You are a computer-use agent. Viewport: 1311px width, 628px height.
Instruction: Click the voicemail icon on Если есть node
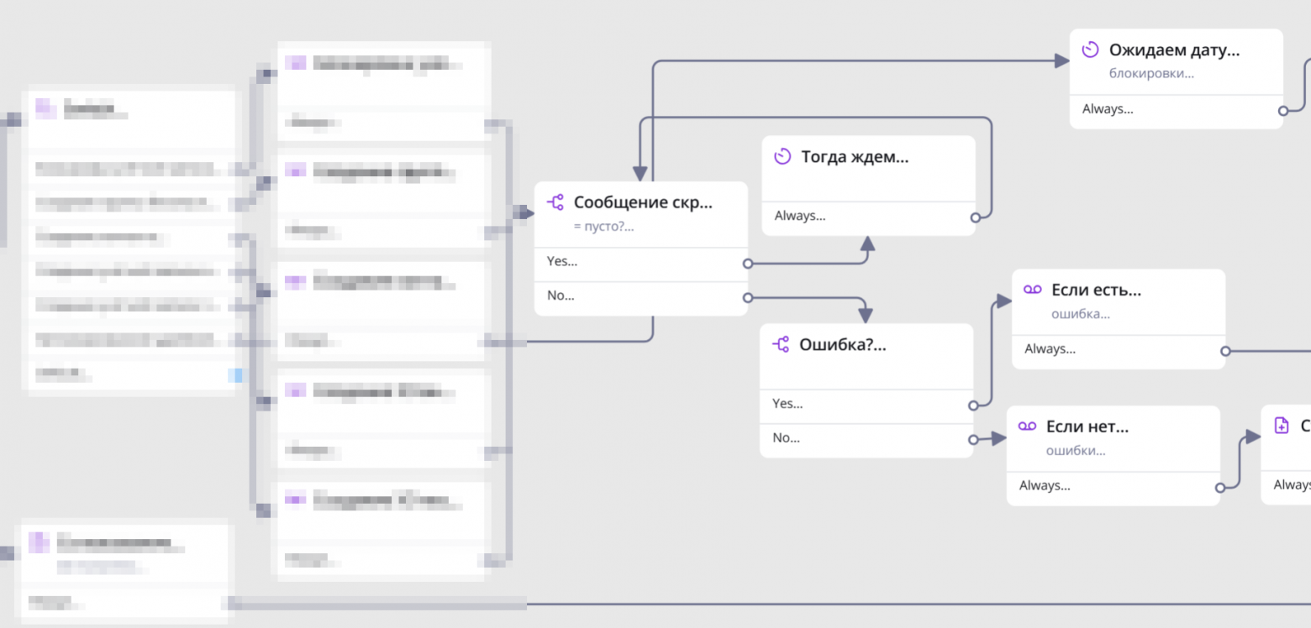pyautogui.click(x=1032, y=290)
